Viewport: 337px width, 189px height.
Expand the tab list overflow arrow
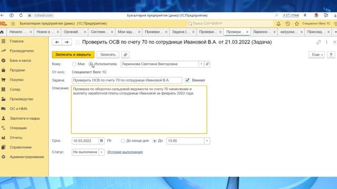click(335, 32)
